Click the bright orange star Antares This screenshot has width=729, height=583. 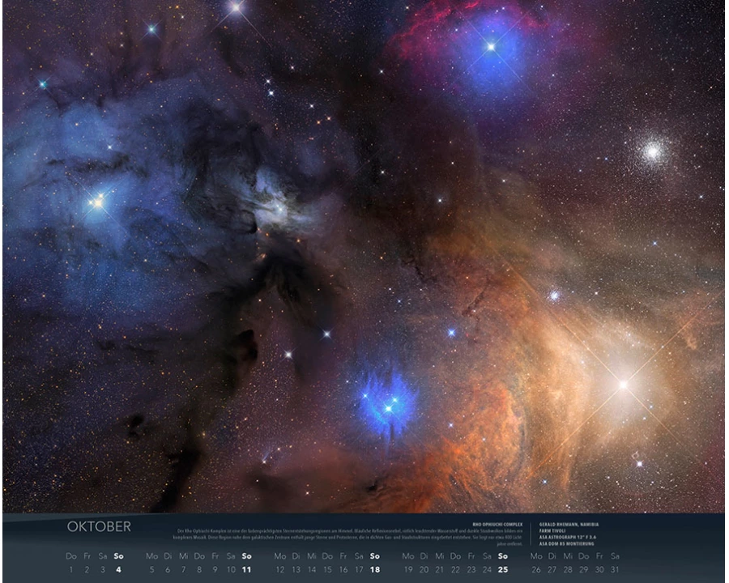(623, 385)
